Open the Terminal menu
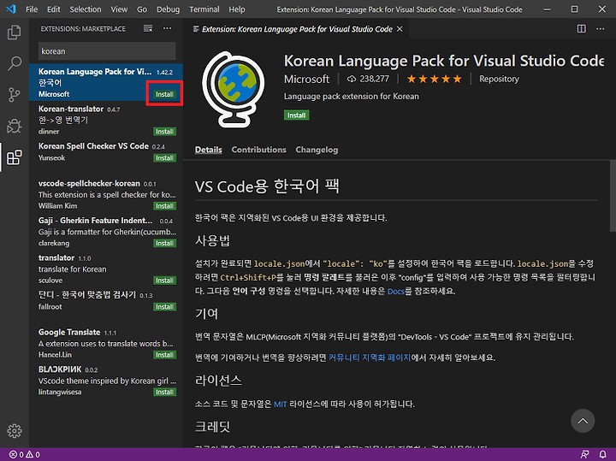Viewport: 616px width, 461px height. tap(204, 9)
